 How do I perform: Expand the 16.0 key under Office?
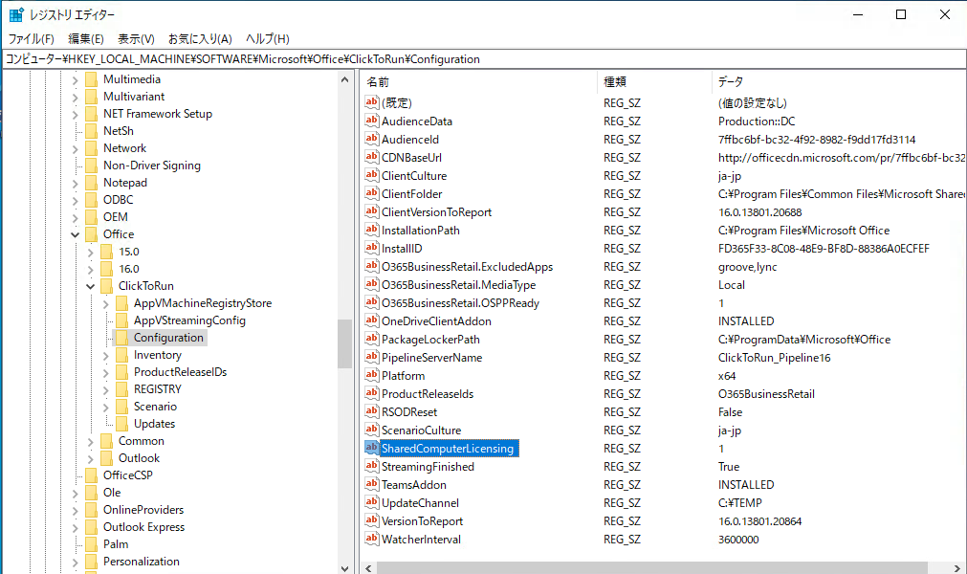coord(91,270)
